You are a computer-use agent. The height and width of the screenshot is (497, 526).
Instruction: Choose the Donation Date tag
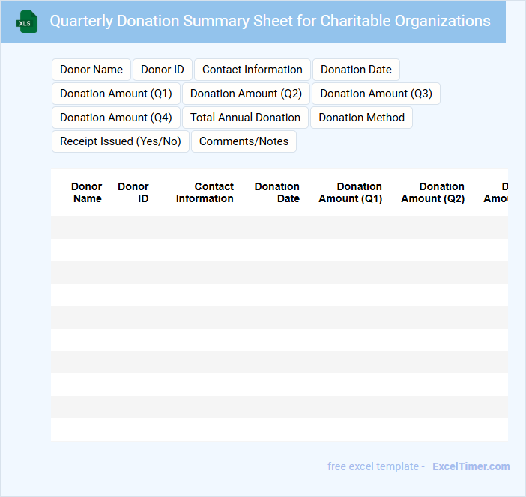pos(356,70)
